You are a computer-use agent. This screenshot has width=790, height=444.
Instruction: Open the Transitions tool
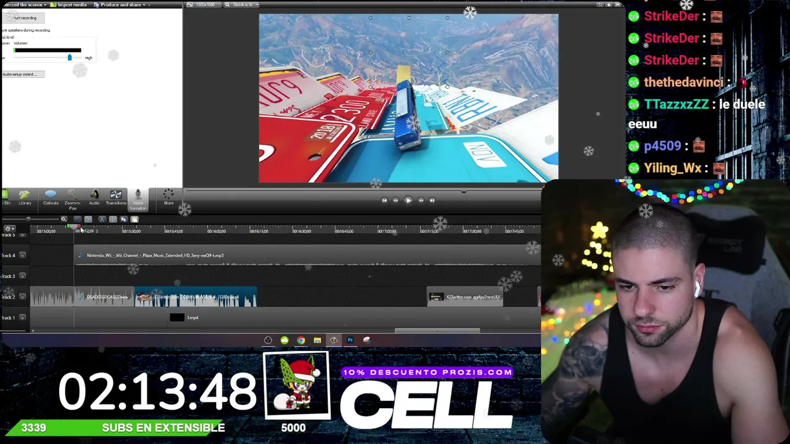coord(115,197)
